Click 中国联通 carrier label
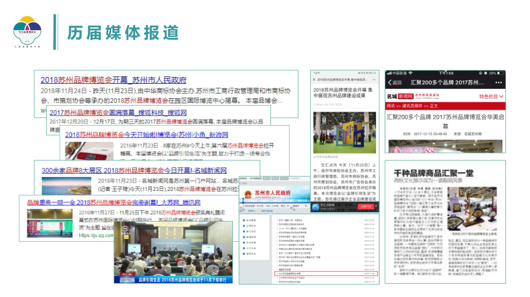Image resolution: width=530 pixels, height=297 pixels. [399, 73]
